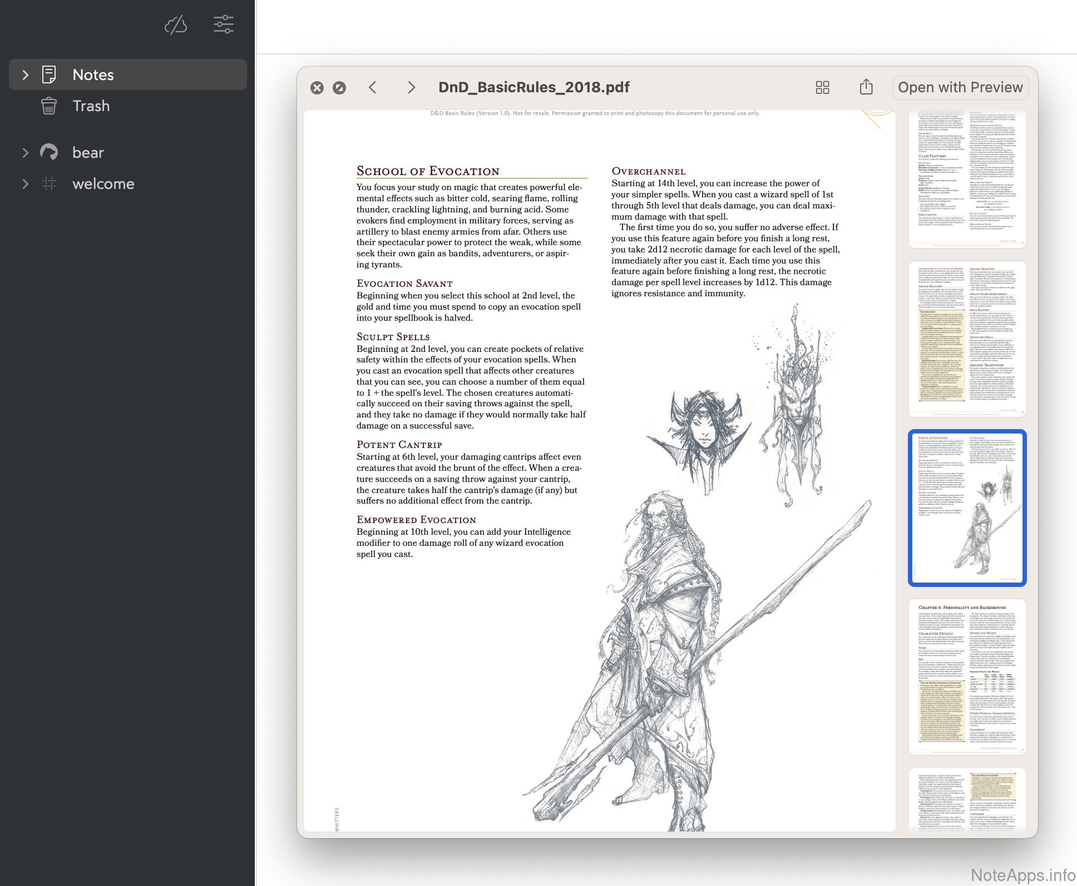Click the full-screen circular arrow button
Image resolution: width=1077 pixels, height=886 pixels.
(x=339, y=88)
